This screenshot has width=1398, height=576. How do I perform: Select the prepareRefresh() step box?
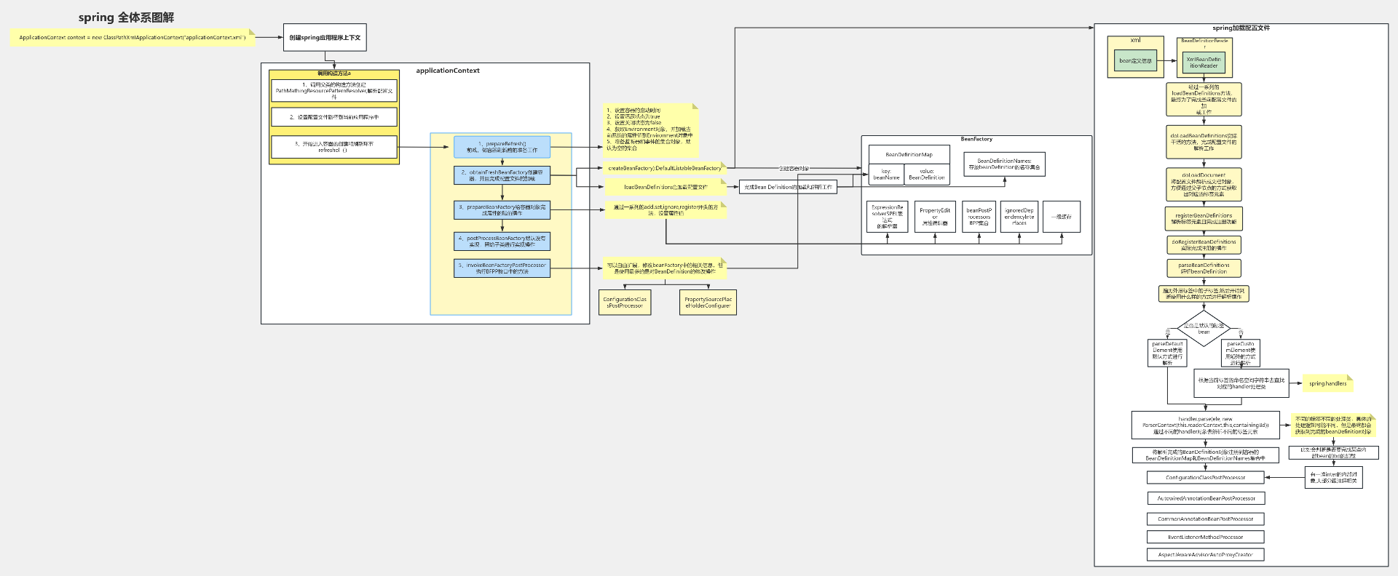[x=502, y=147]
